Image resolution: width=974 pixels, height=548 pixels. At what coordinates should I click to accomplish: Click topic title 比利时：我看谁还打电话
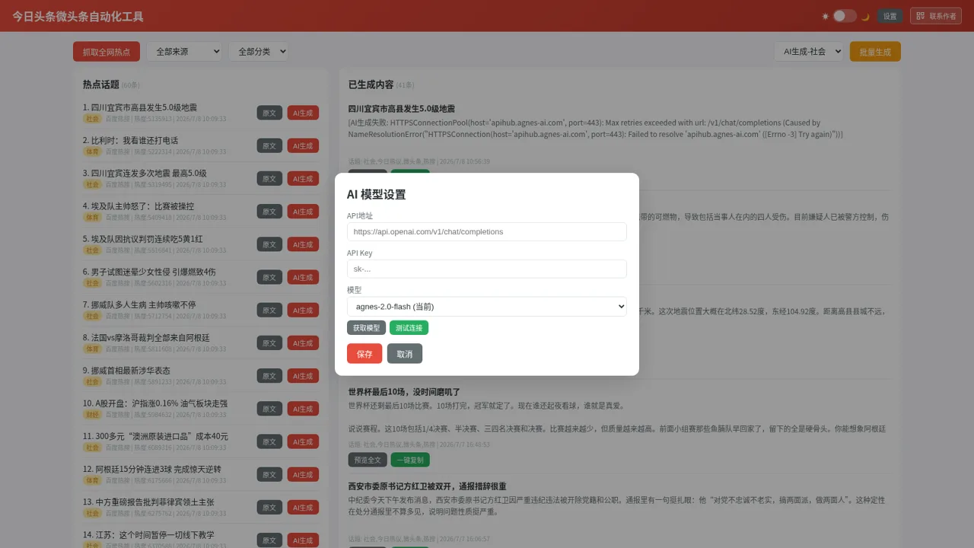click(x=130, y=141)
